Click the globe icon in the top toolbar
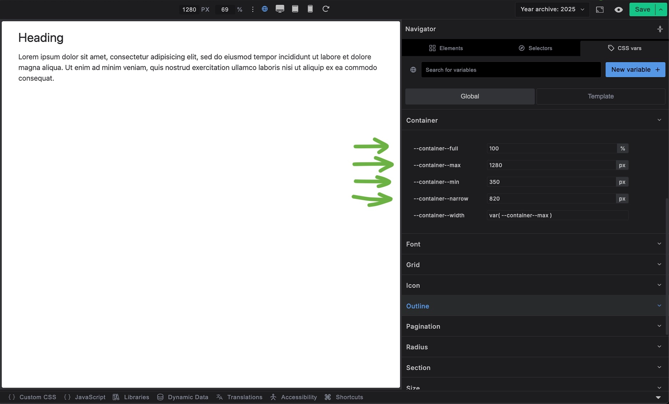The height and width of the screenshot is (404, 669). 265,9
